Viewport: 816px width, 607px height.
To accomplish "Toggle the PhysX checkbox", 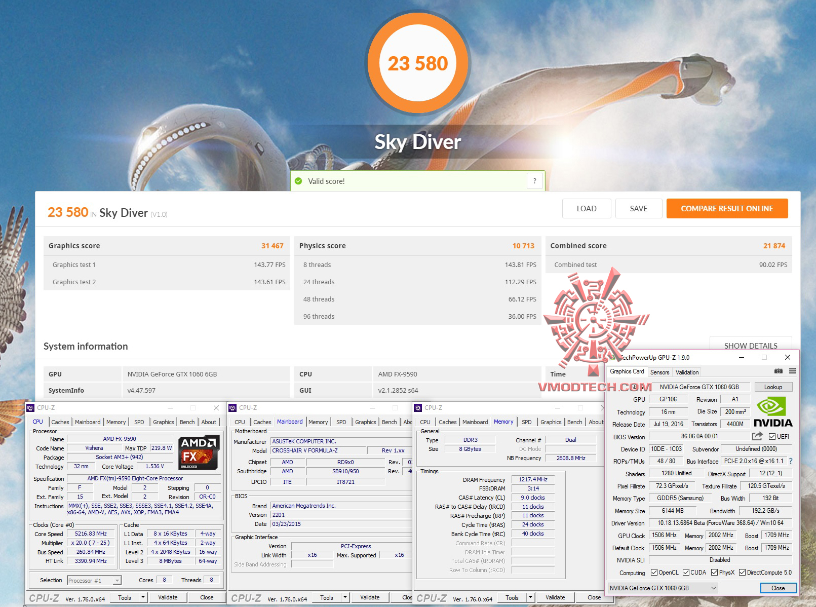I will [714, 573].
